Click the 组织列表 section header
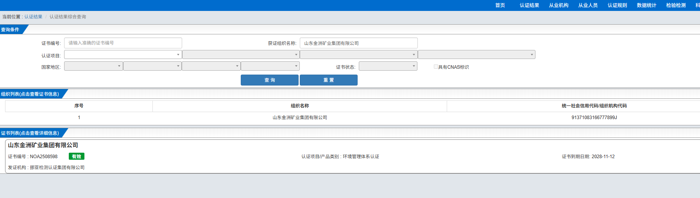Screen dimensions: 700x198 click(x=30, y=94)
